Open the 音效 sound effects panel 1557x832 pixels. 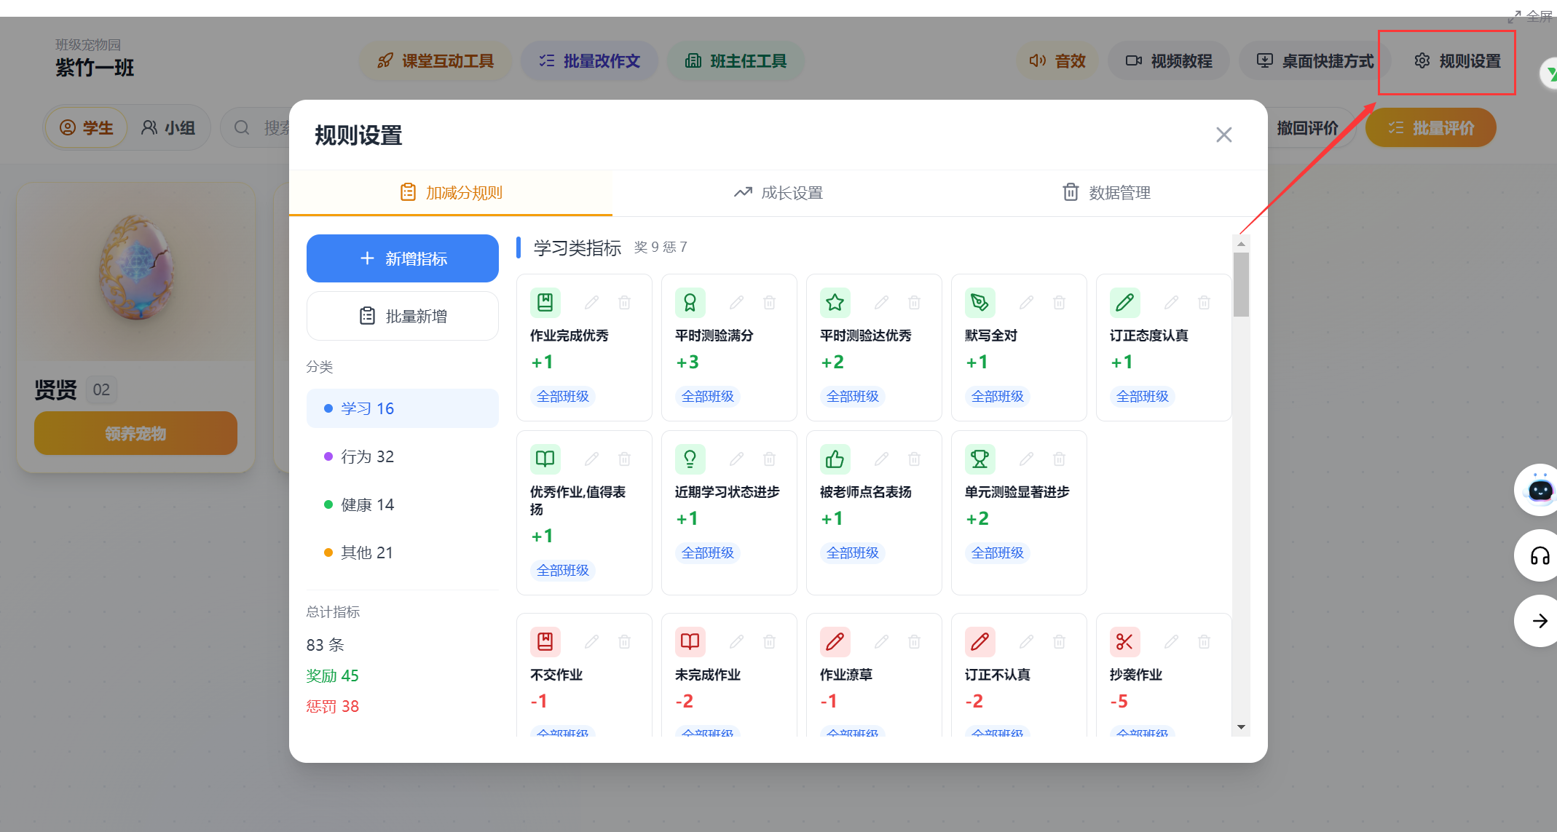(x=1057, y=61)
